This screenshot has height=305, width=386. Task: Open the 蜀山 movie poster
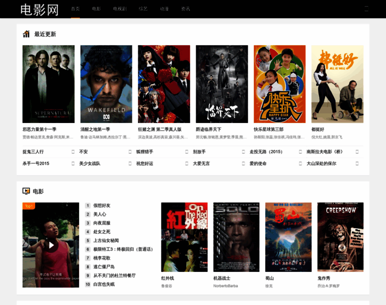point(288,237)
